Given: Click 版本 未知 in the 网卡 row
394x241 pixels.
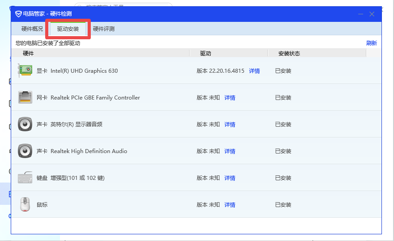Looking at the screenshot, I should pos(208,98).
